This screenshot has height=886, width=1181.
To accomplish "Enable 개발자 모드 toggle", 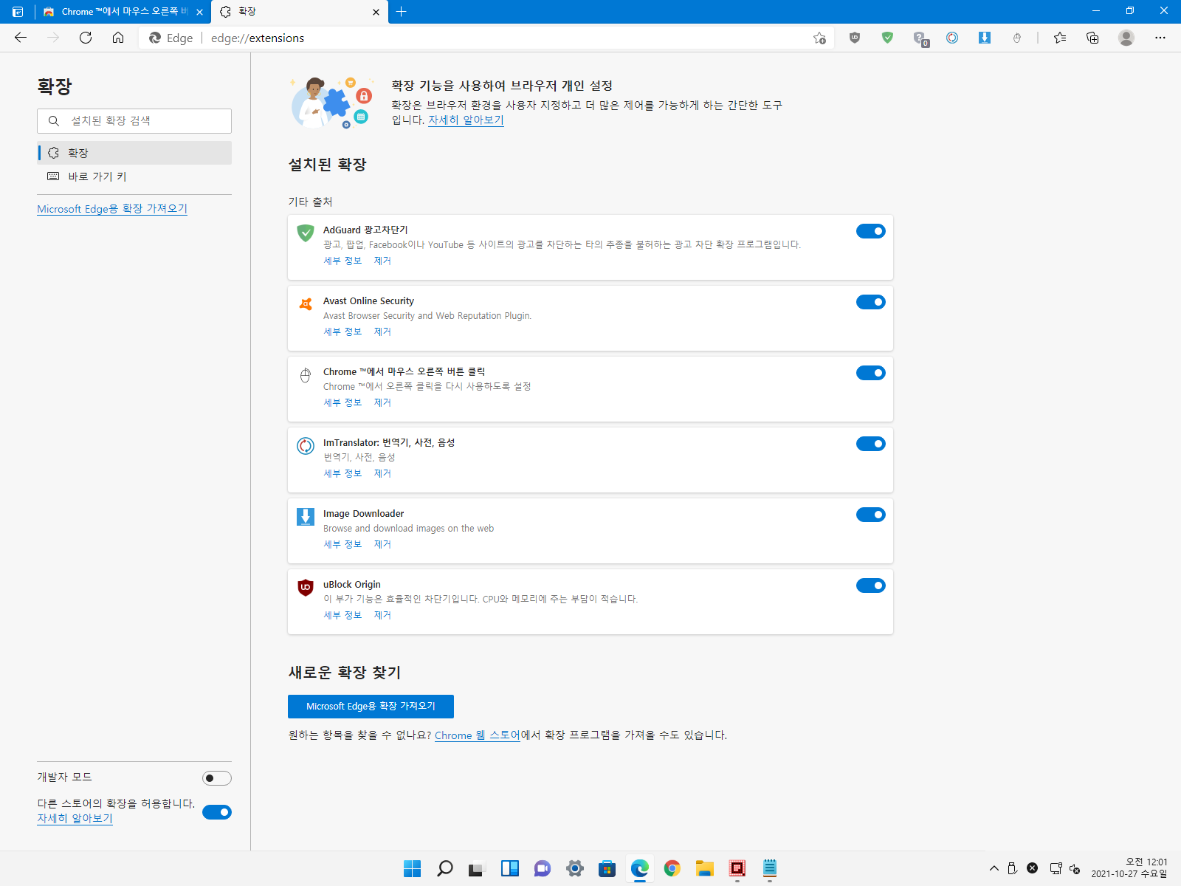I will click(217, 778).
